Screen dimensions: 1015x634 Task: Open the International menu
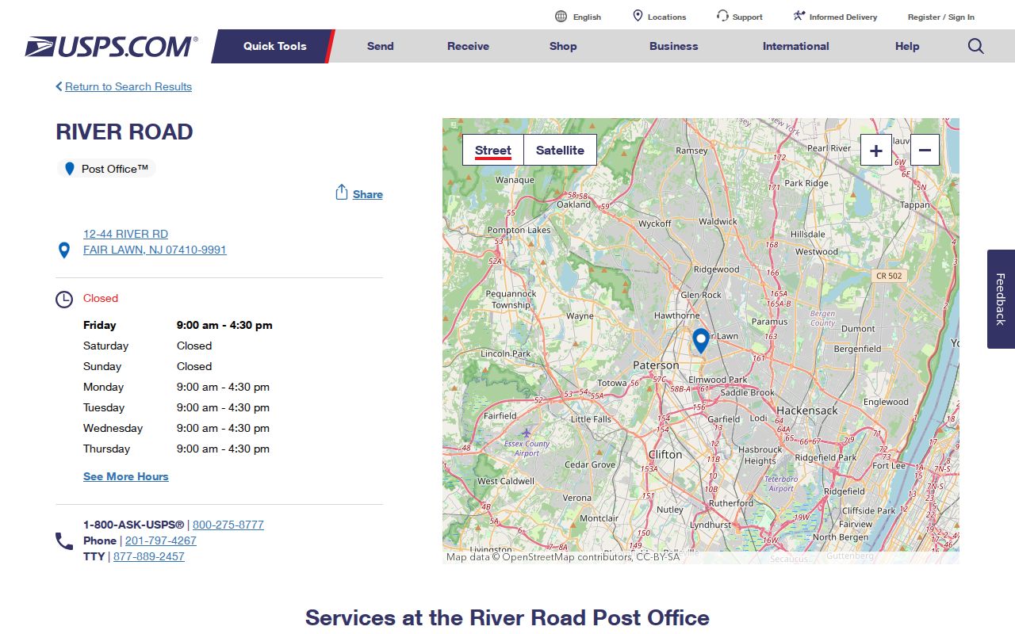coord(795,46)
